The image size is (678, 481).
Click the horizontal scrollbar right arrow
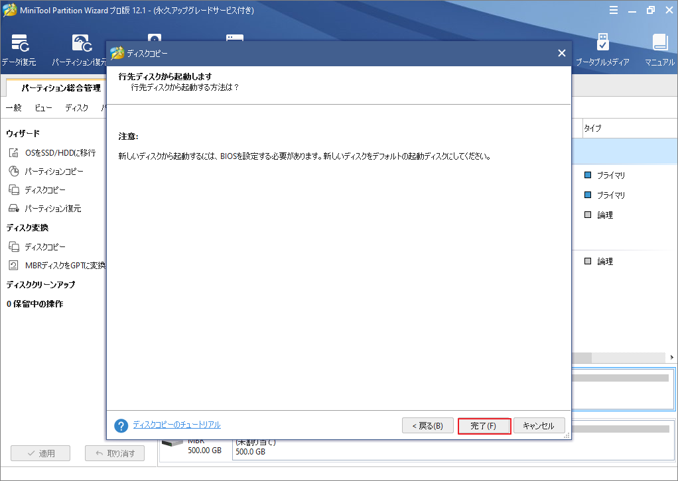672,357
